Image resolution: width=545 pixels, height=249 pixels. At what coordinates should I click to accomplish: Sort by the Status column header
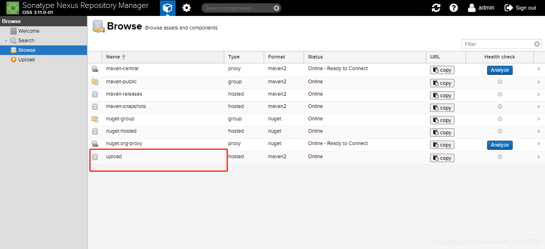365,57
